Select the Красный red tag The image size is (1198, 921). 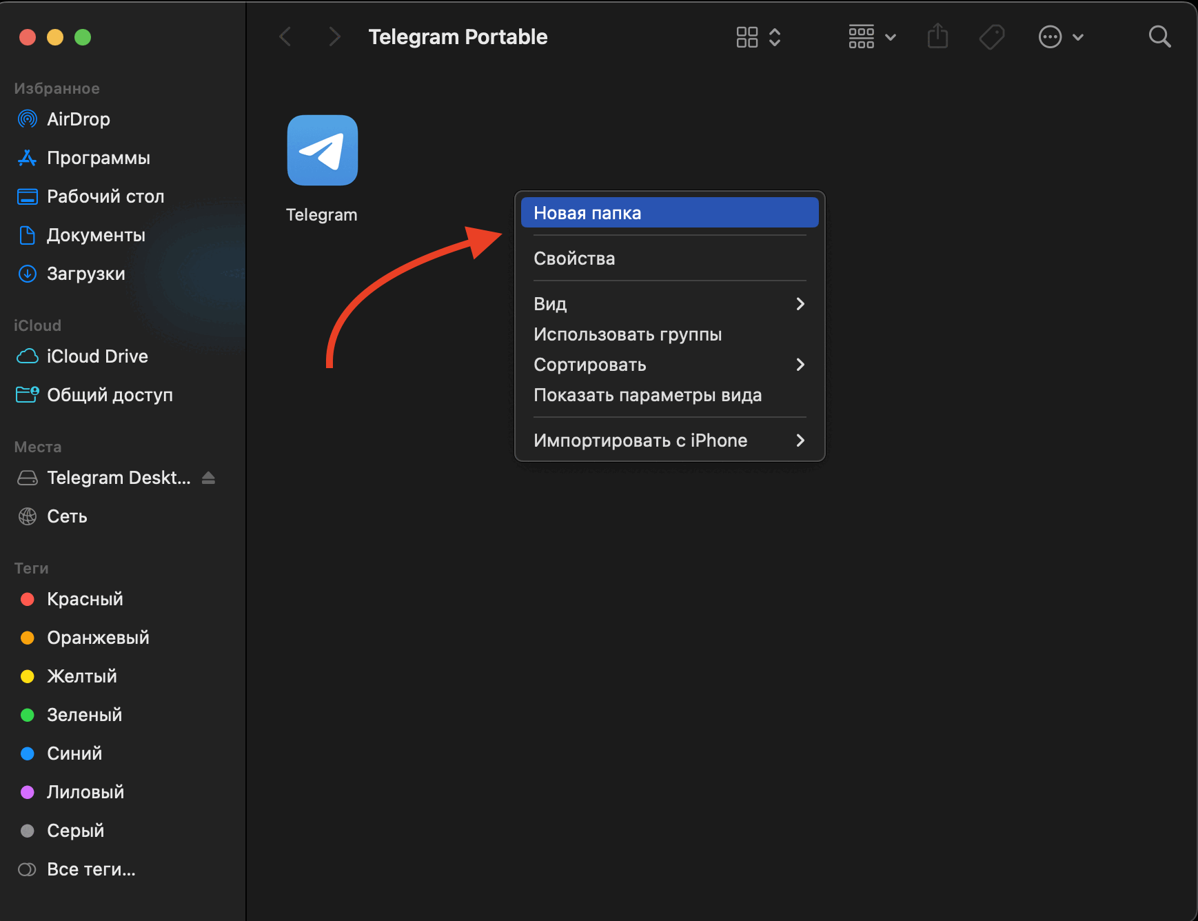click(84, 599)
